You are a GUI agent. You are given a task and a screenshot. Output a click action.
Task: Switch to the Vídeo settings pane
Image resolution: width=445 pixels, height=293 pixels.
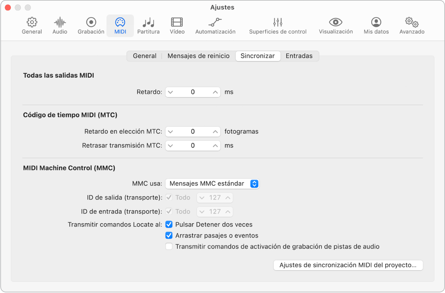tap(177, 26)
